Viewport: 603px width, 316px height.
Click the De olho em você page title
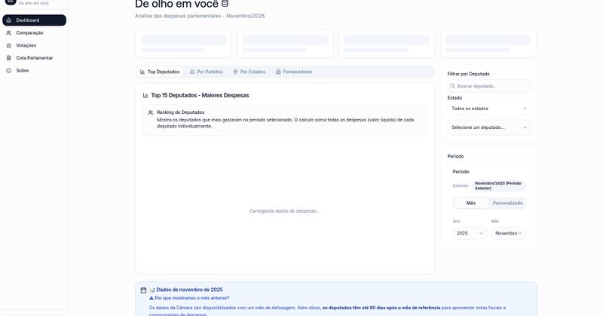(176, 5)
